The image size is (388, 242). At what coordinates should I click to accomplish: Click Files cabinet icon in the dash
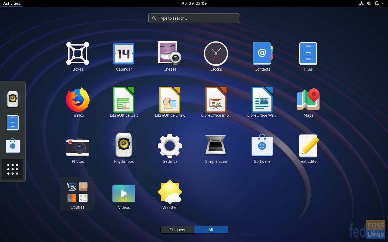click(13, 123)
